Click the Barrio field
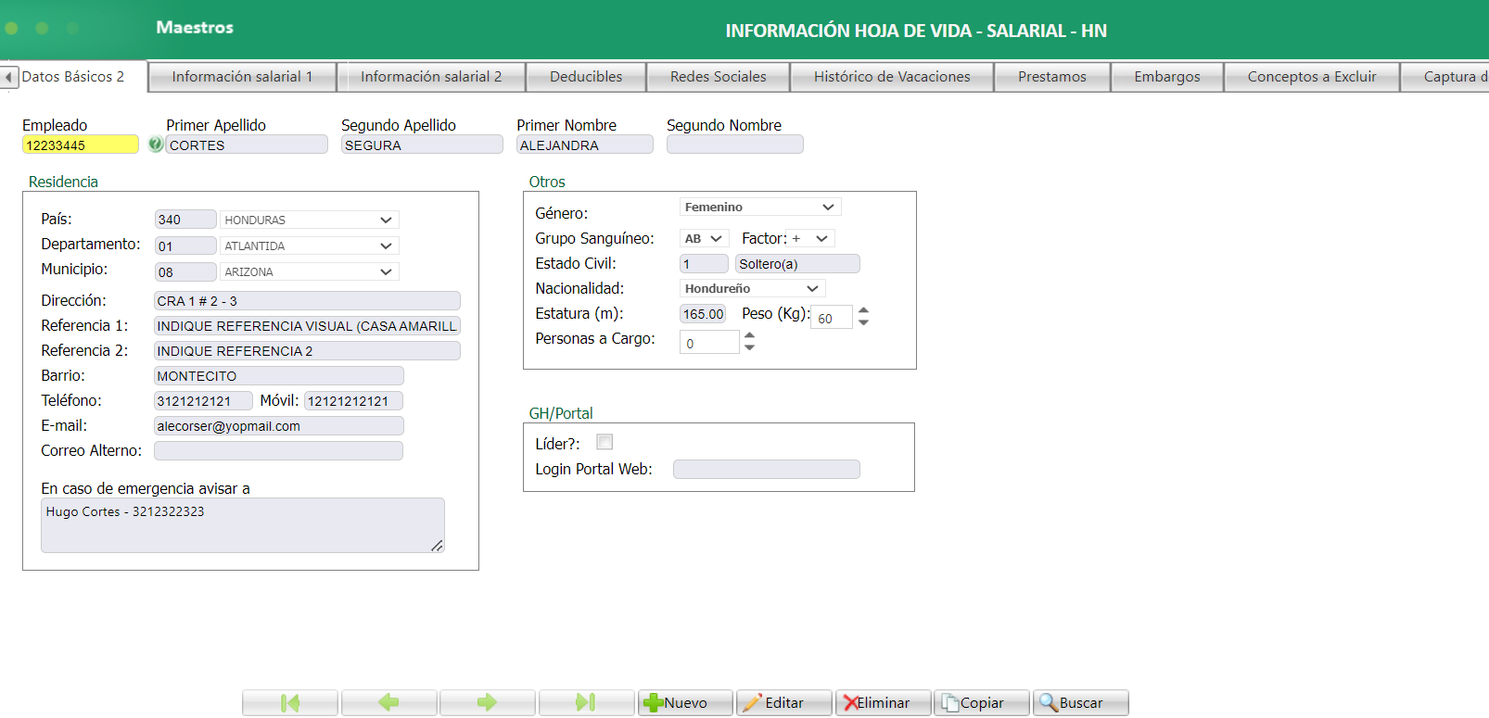Viewport: 1489px width, 718px height. coord(279,375)
